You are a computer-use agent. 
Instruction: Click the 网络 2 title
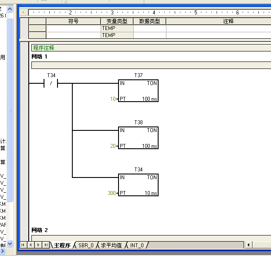40,230
